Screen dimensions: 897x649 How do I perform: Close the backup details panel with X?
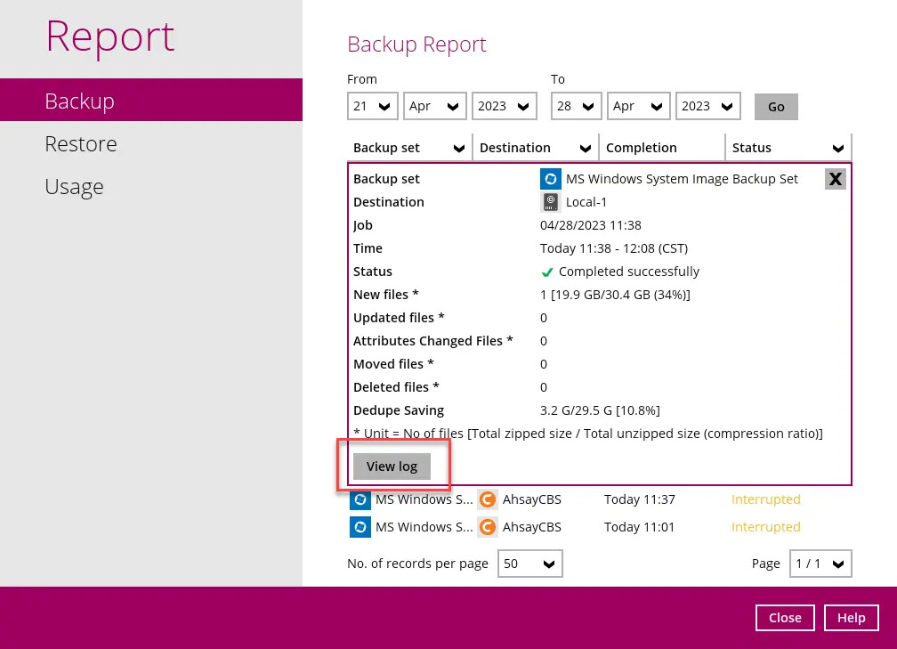(x=835, y=179)
